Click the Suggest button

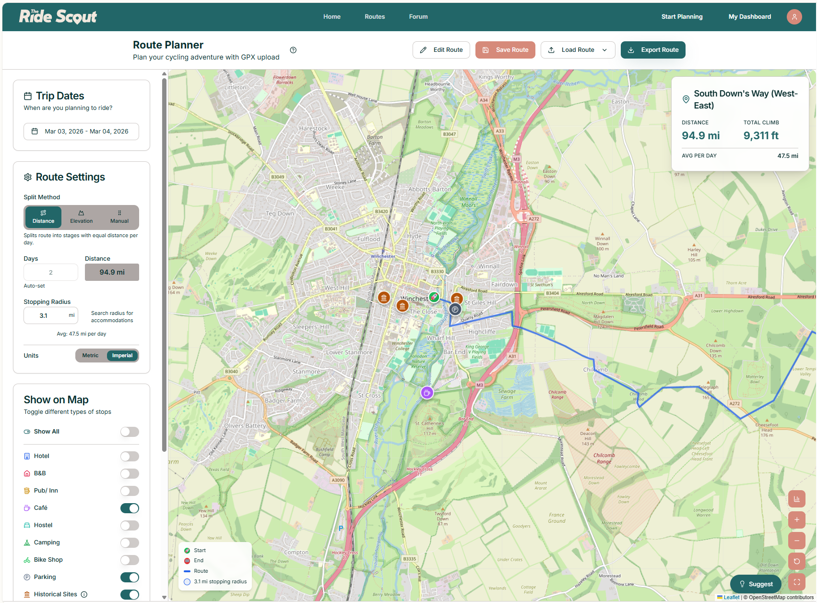(x=756, y=584)
